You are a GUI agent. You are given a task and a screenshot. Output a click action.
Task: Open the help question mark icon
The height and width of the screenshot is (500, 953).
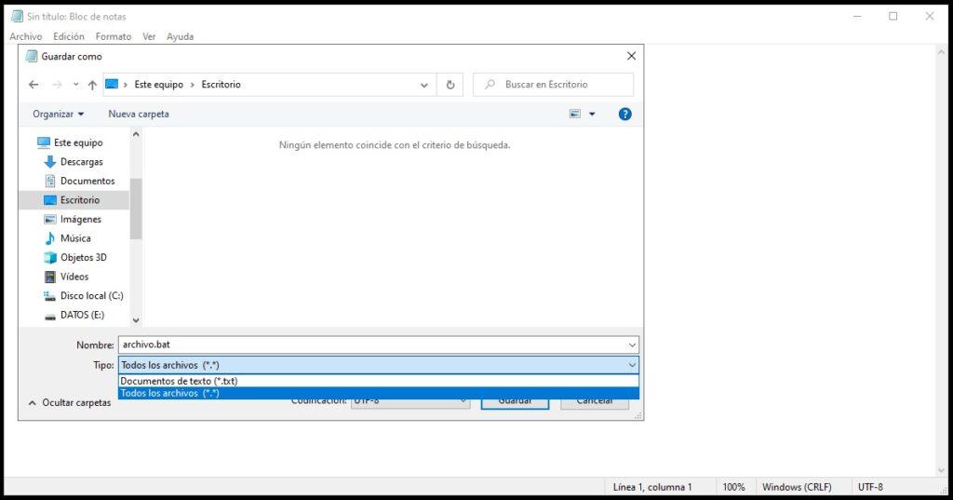tap(625, 114)
